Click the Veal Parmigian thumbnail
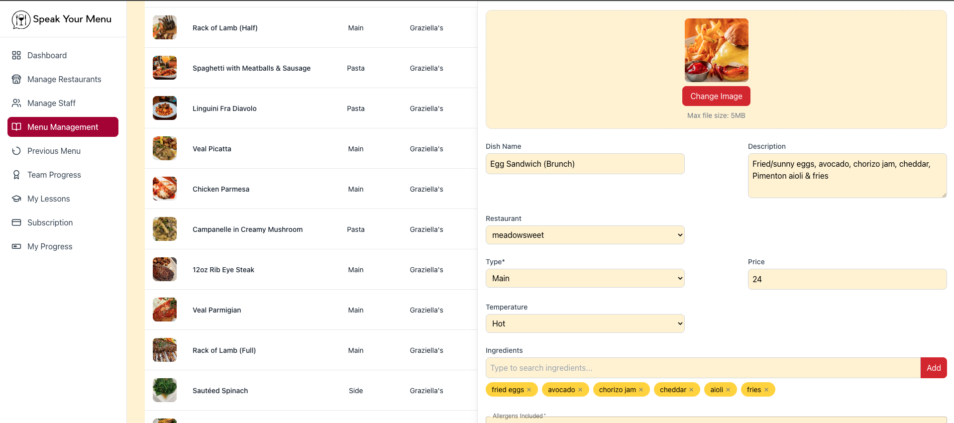The image size is (954, 423). [x=165, y=310]
